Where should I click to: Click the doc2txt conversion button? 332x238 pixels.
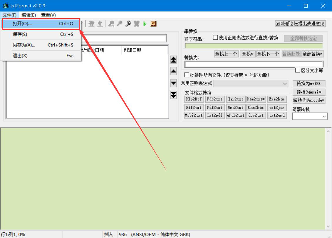click(256, 115)
